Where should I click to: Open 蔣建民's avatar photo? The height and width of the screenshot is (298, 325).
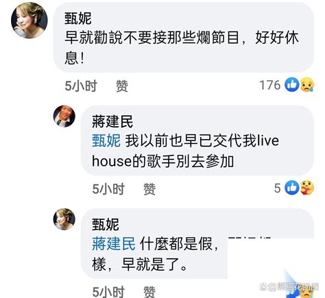pos(64,116)
